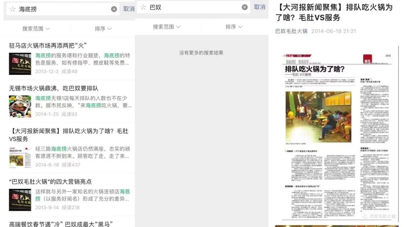
Task: Click newspaper thumbnail of 大河报 result
Action: click(x=20, y=157)
